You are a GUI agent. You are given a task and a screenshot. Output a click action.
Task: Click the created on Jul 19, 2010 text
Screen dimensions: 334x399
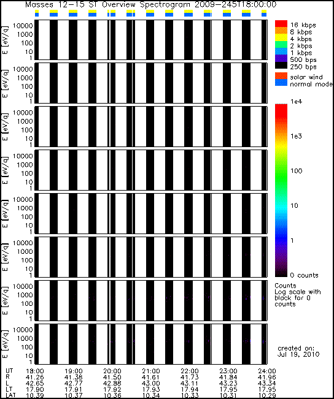click(298, 351)
